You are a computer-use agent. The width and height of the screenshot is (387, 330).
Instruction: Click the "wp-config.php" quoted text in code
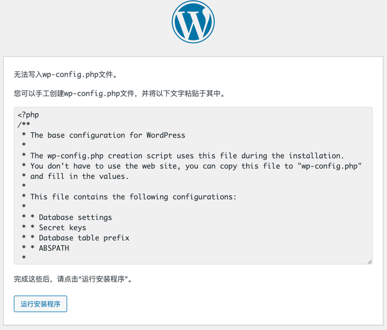pyautogui.click(x=330, y=166)
